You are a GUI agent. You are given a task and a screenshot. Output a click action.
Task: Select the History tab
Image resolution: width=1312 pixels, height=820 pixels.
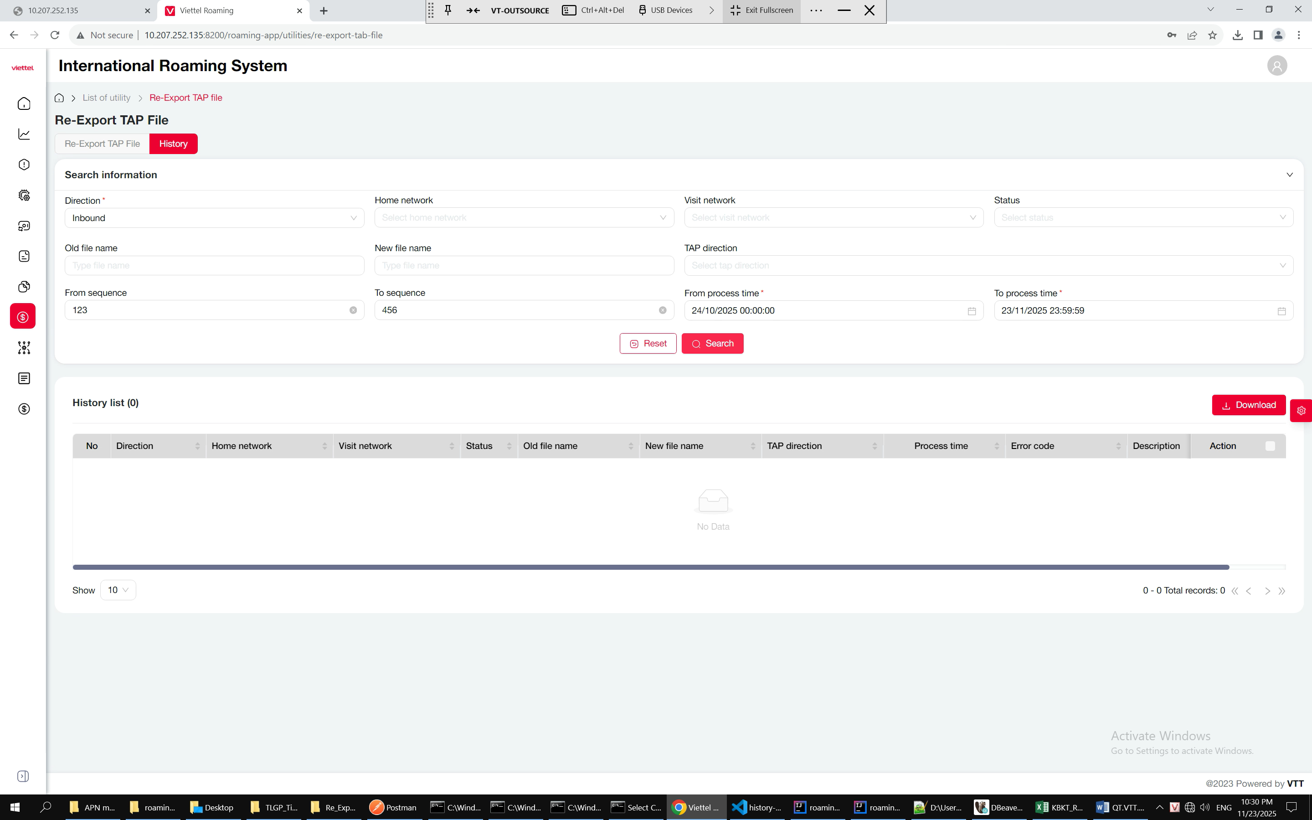pos(174,144)
